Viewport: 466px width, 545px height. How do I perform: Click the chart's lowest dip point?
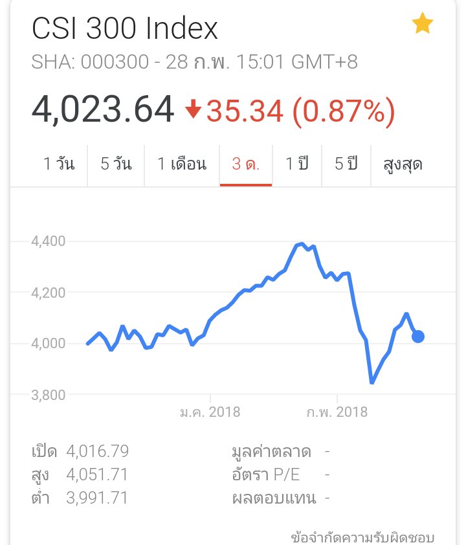click(x=372, y=382)
